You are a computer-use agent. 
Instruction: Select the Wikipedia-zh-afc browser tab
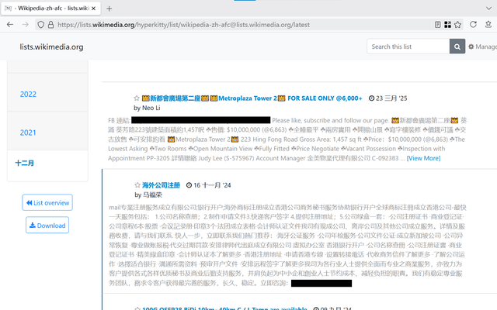coord(50,9)
